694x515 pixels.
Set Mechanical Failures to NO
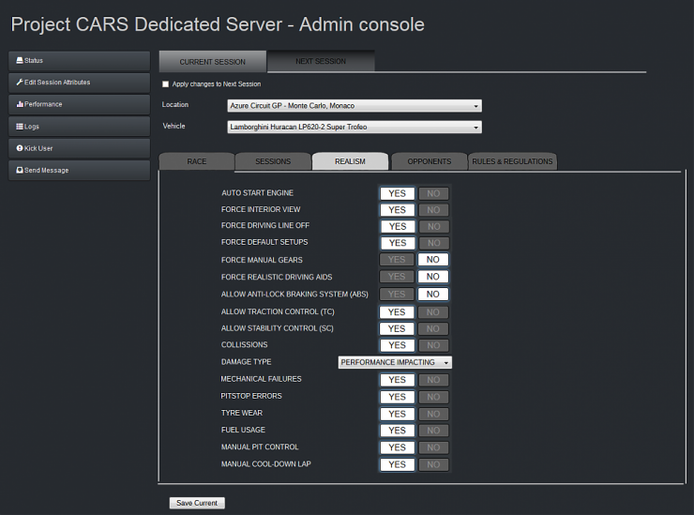[x=433, y=380]
